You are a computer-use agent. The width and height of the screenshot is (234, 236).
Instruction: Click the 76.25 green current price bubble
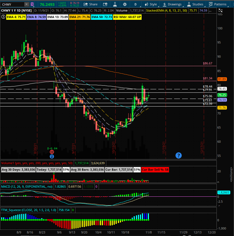[x=222, y=95]
